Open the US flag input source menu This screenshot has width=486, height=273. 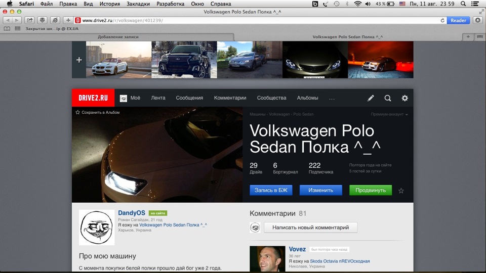point(402,4)
